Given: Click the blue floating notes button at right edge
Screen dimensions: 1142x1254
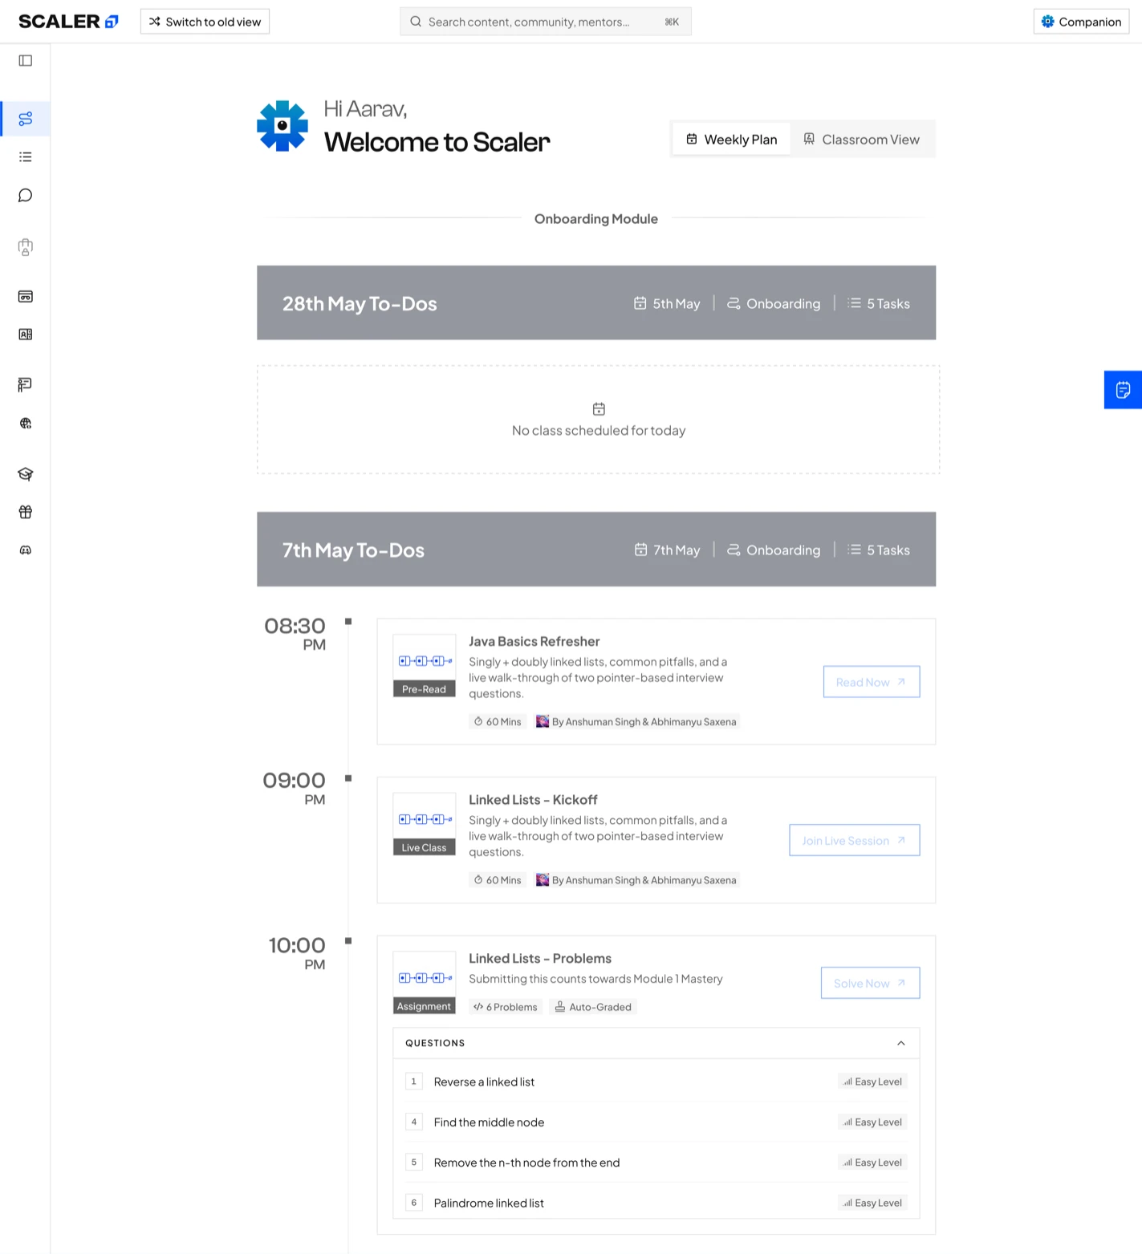Looking at the screenshot, I should (x=1123, y=390).
